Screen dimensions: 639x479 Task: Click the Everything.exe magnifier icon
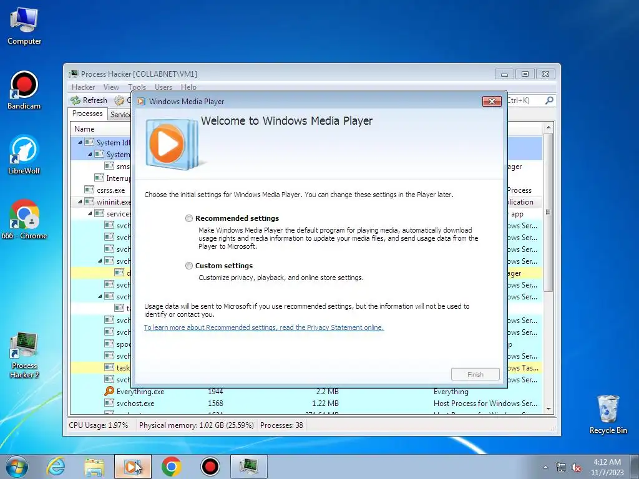[x=109, y=392]
